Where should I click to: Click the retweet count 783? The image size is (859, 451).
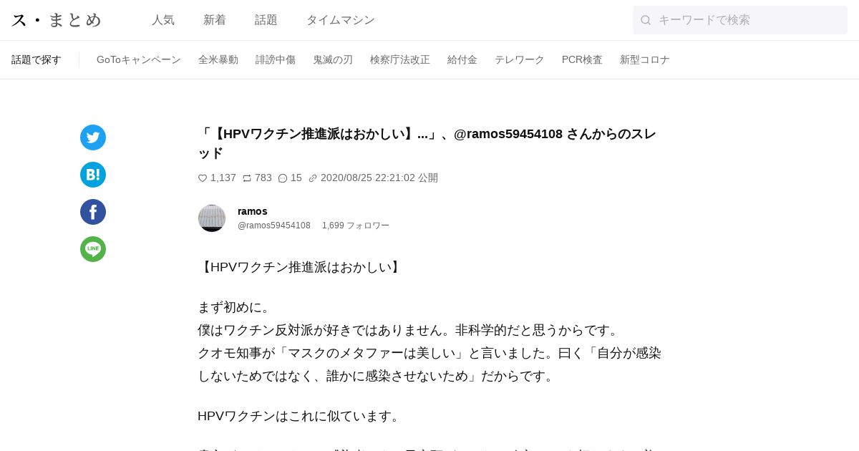[257, 178]
